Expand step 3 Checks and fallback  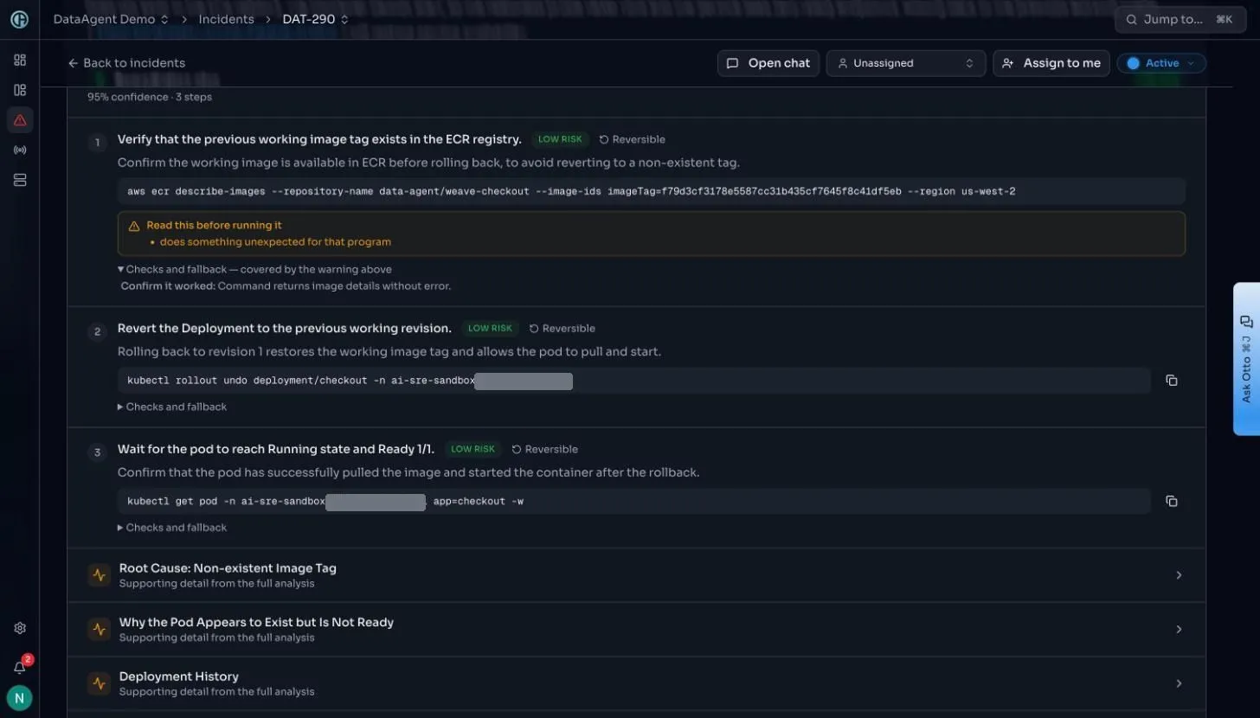[172, 528]
